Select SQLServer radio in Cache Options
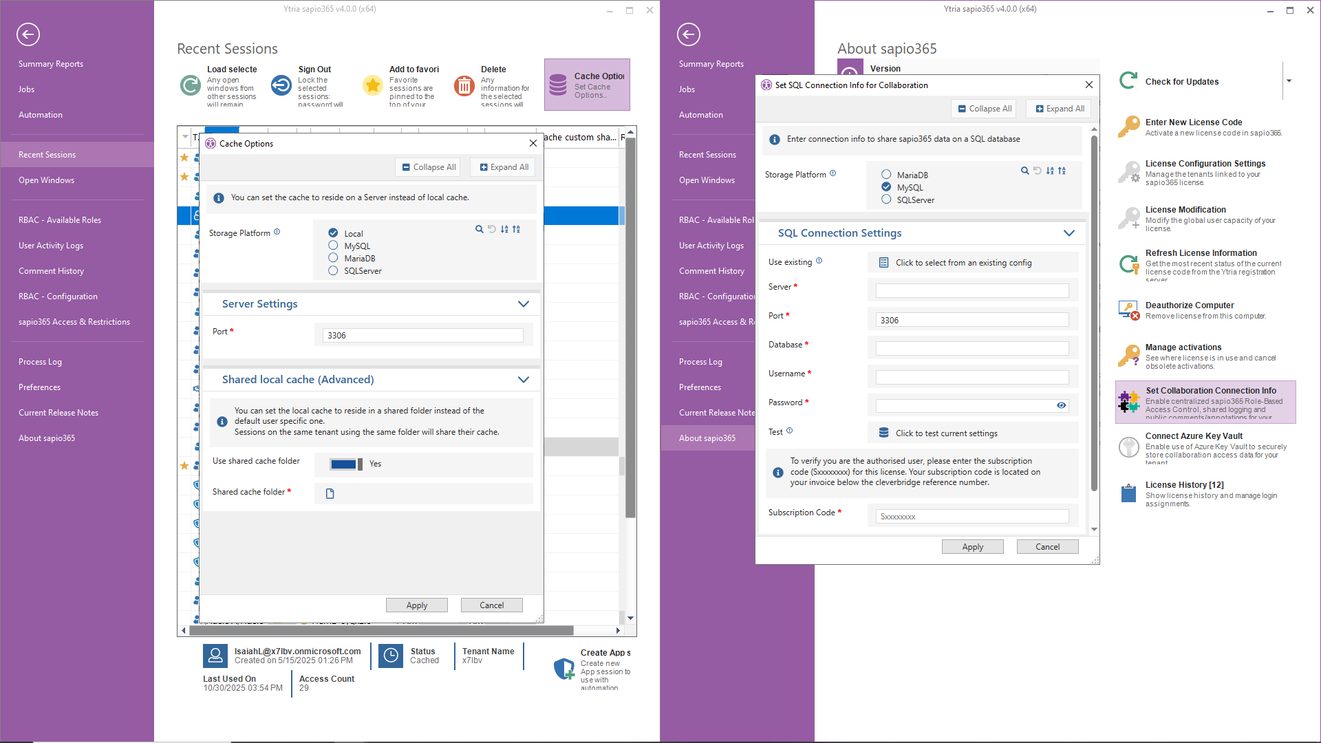Image resolution: width=1321 pixels, height=743 pixels. [x=333, y=270]
